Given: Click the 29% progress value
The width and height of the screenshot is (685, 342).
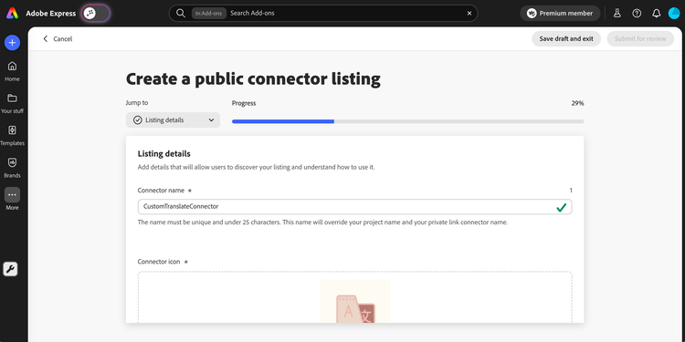Looking at the screenshot, I should pos(577,103).
